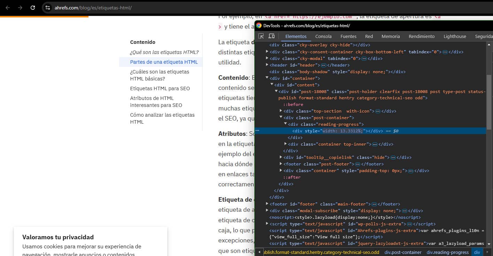Open the Fuentes tab
Image resolution: width=493 pixels, height=256 pixels.
(348, 36)
